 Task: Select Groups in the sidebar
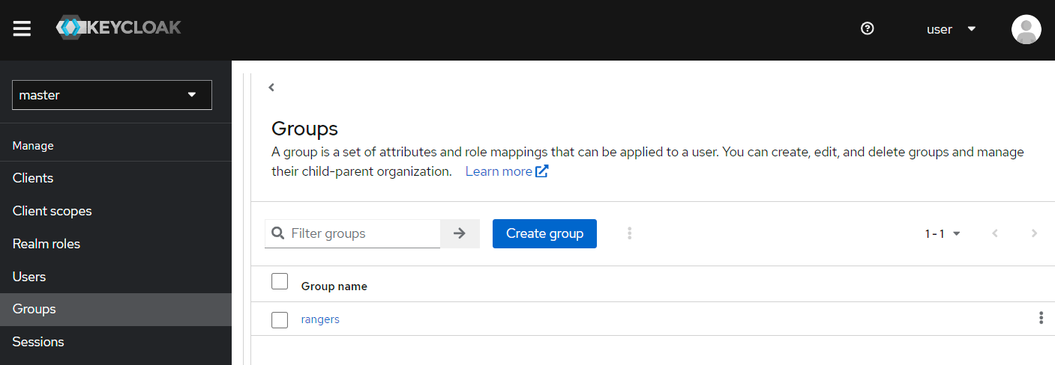click(x=115, y=309)
